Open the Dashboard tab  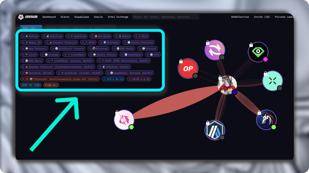[x=49, y=17]
